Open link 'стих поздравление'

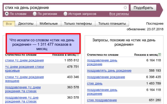[102, 100]
